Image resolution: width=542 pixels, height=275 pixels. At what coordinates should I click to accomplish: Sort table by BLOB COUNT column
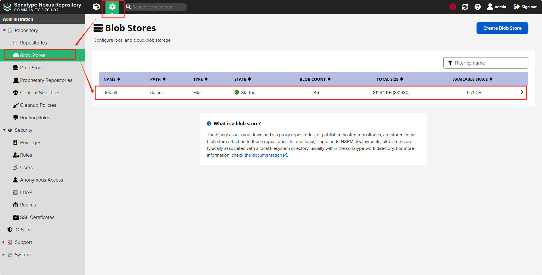[315, 79]
